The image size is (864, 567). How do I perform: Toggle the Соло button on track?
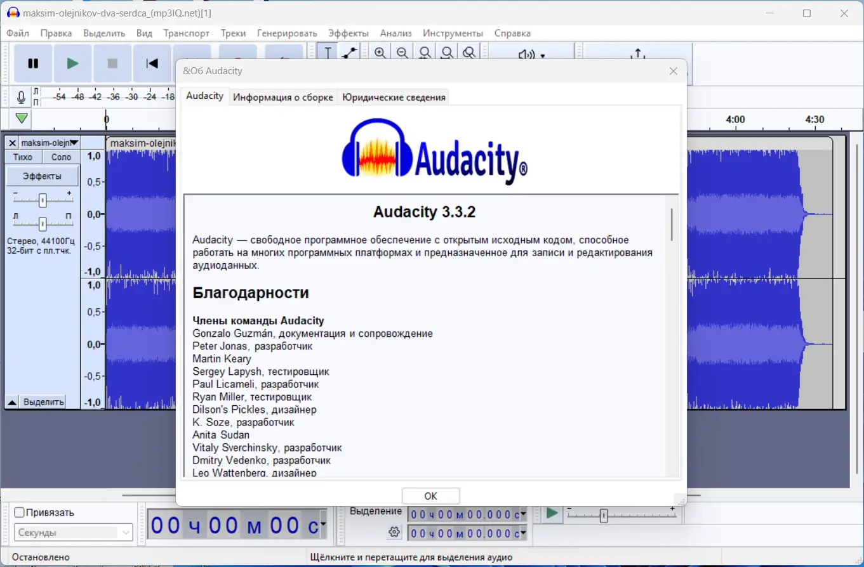click(62, 157)
